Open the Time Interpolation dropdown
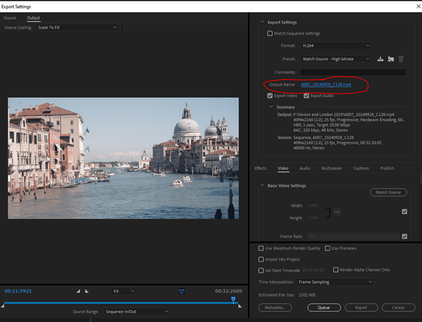 [335, 282]
